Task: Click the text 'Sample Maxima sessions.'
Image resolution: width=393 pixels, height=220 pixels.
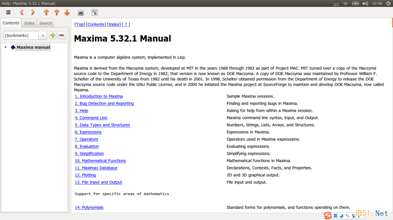Action: pos(251,96)
